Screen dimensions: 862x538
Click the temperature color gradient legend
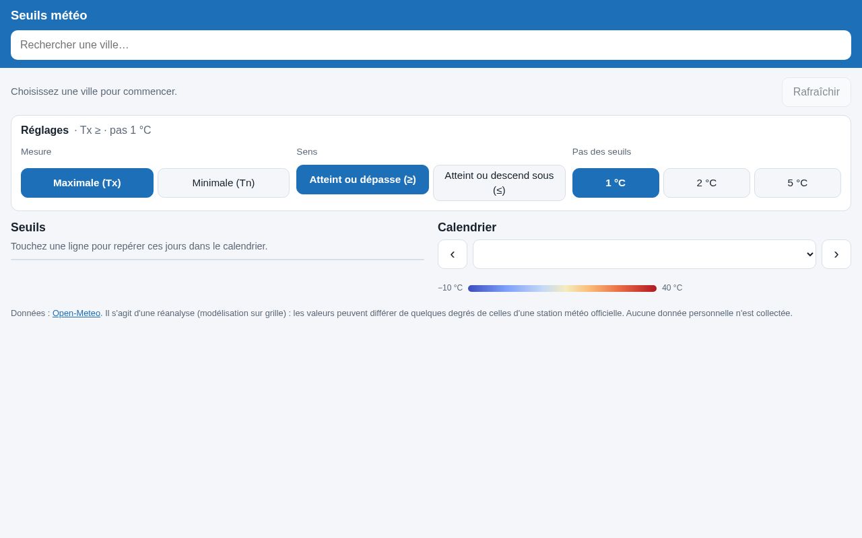point(562,289)
